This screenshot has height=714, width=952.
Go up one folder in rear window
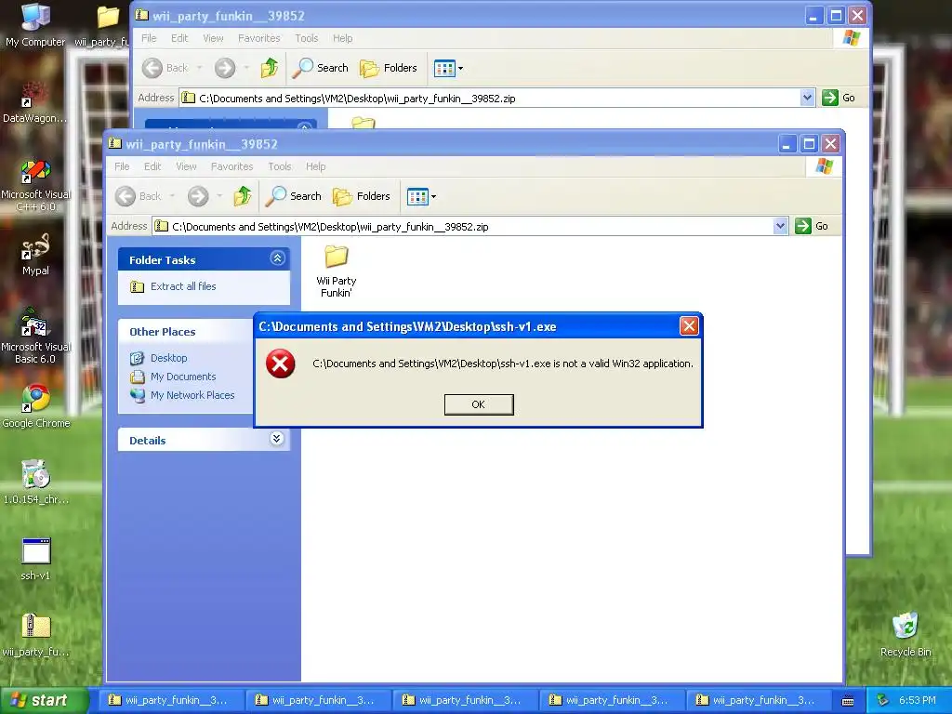270,68
